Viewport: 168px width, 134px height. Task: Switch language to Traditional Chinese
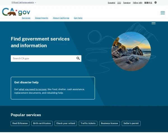[x=148, y=3]
